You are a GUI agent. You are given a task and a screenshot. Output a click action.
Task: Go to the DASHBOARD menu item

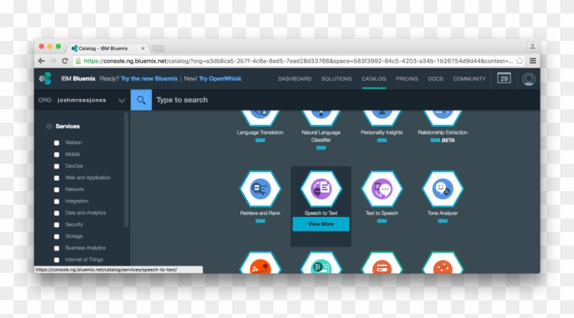[x=295, y=78]
